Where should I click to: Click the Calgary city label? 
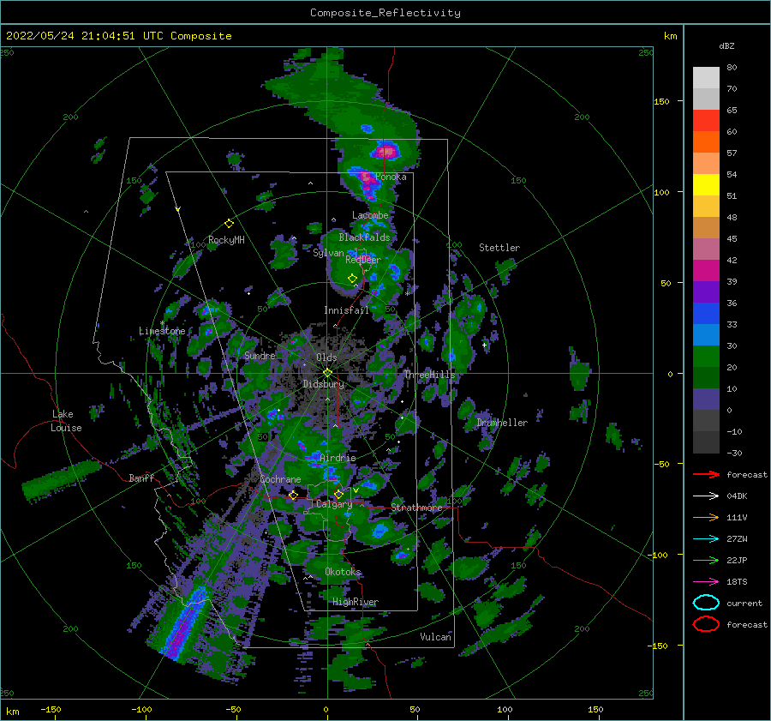coord(334,504)
